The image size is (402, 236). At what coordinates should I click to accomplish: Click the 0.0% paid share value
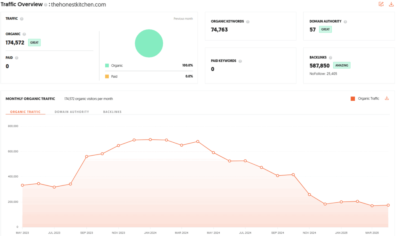click(x=189, y=76)
